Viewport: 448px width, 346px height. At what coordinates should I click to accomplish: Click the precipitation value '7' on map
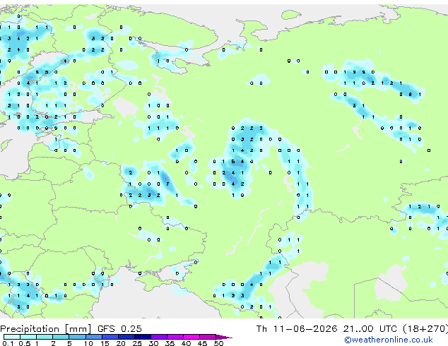[x=167, y=184]
